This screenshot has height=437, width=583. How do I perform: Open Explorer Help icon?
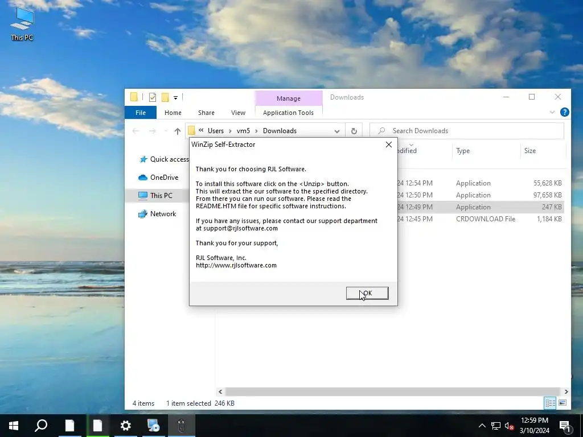[564, 112]
